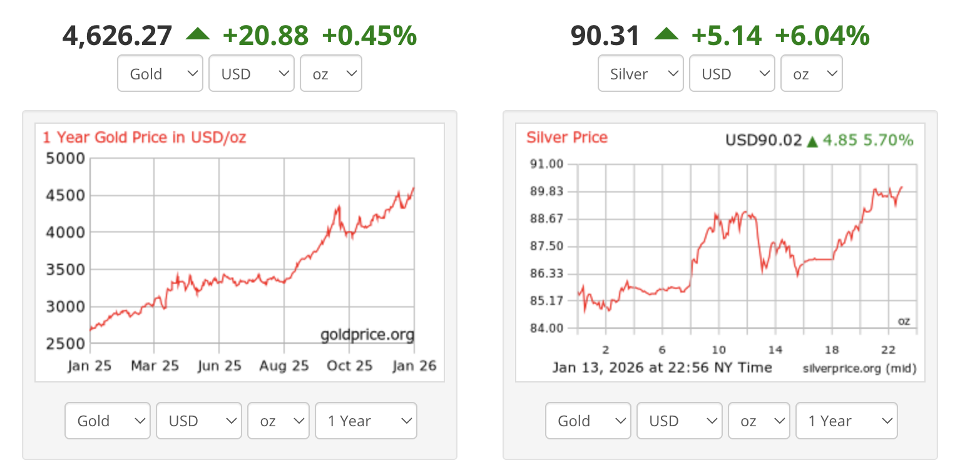This screenshot has width=955, height=470.
Task: Click the green up-triangle next to silver price
Action: pyautogui.click(x=667, y=34)
